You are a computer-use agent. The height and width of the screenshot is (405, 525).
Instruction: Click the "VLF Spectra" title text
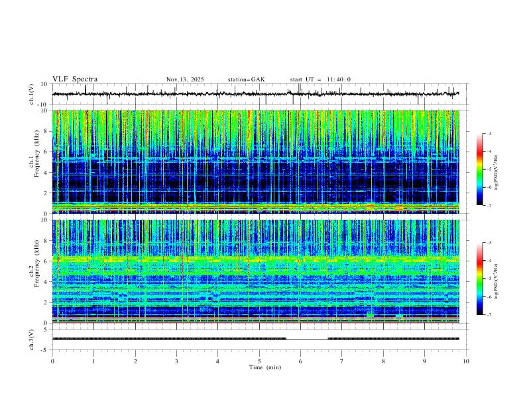(x=75, y=79)
